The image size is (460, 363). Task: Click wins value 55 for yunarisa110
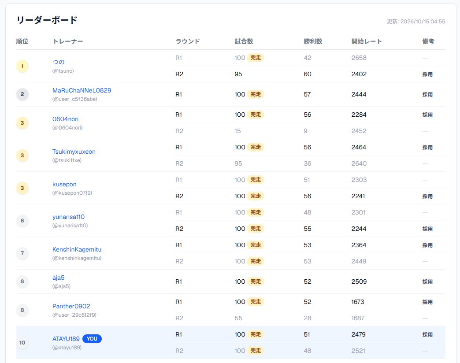click(x=308, y=229)
